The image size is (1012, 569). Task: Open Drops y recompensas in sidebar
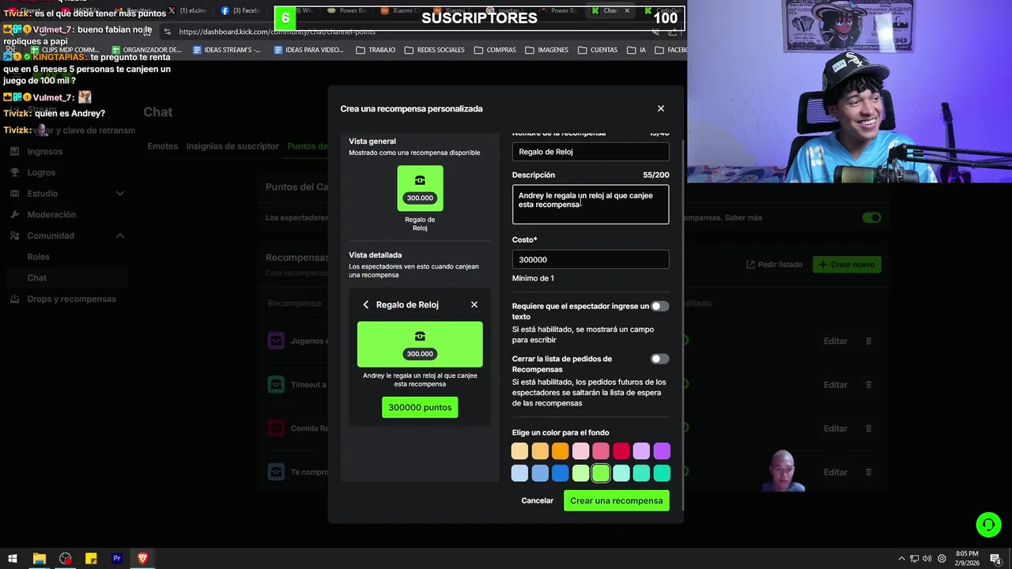71,299
